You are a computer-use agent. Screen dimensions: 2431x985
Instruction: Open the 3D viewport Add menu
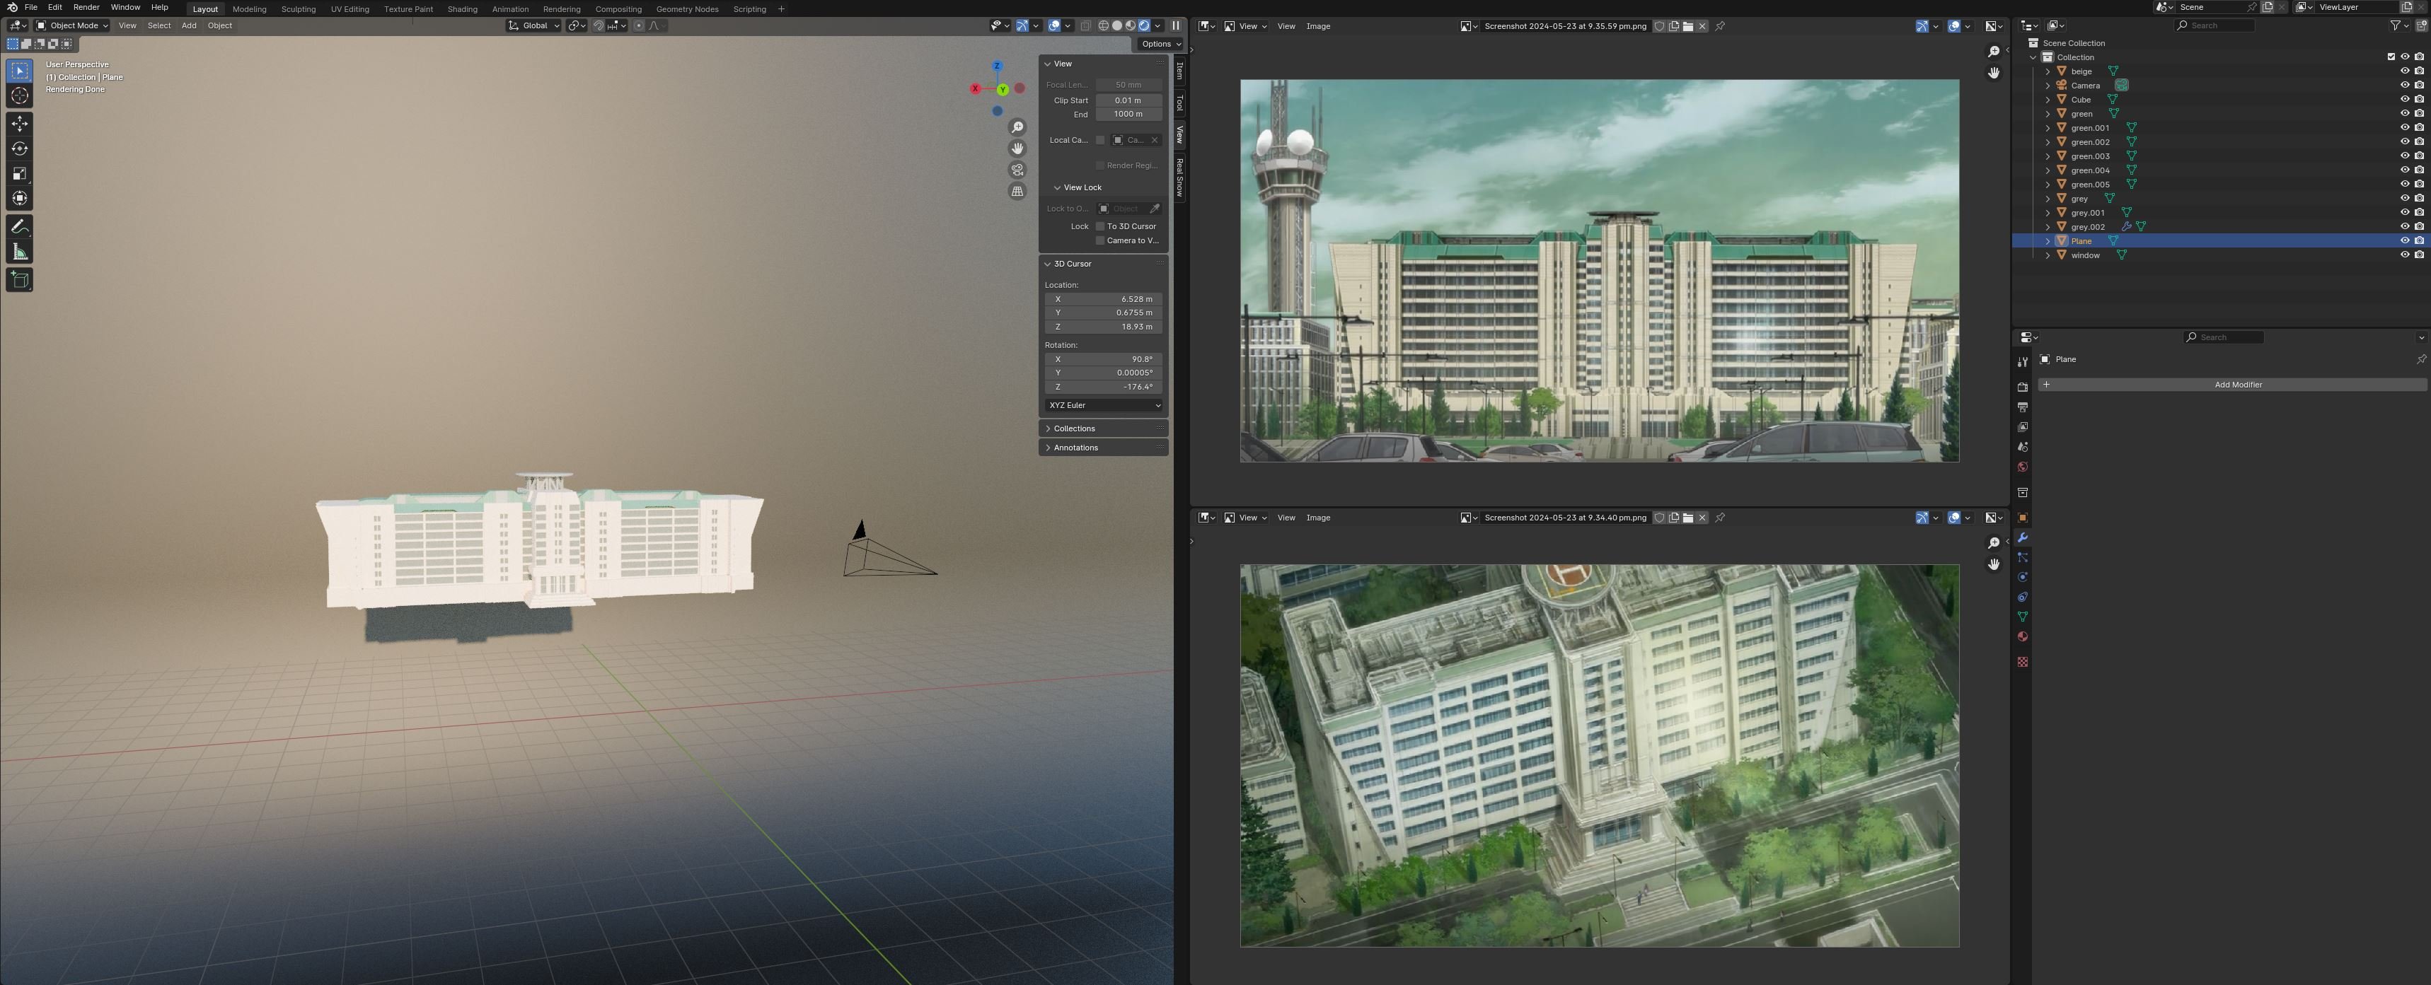coord(189,25)
